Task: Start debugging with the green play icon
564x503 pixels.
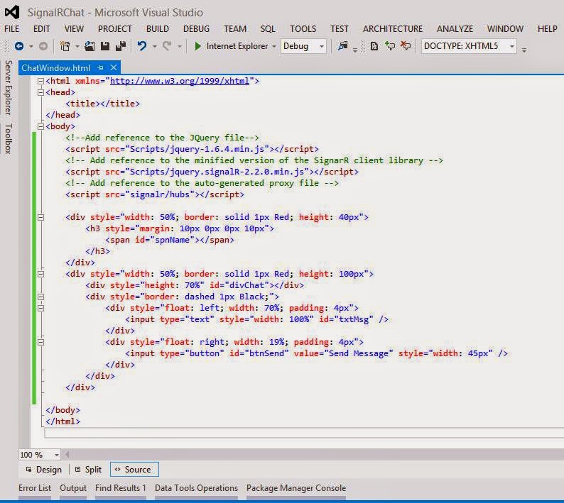Action: (197, 46)
